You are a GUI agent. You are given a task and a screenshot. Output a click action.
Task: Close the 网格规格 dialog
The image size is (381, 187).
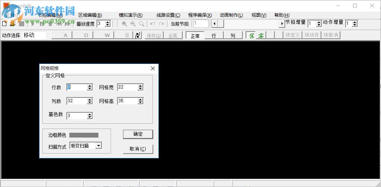tap(153, 68)
